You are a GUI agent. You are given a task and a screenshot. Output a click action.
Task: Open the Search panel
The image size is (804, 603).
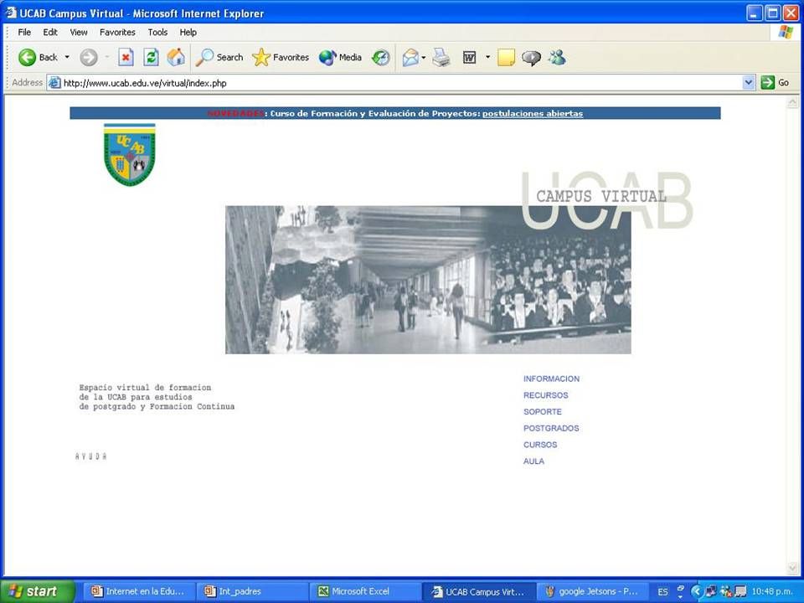pyautogui.click(x=219, y=58)
